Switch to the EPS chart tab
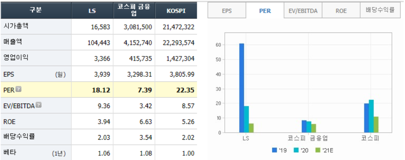The image size is (405, 160). [227, 11]
